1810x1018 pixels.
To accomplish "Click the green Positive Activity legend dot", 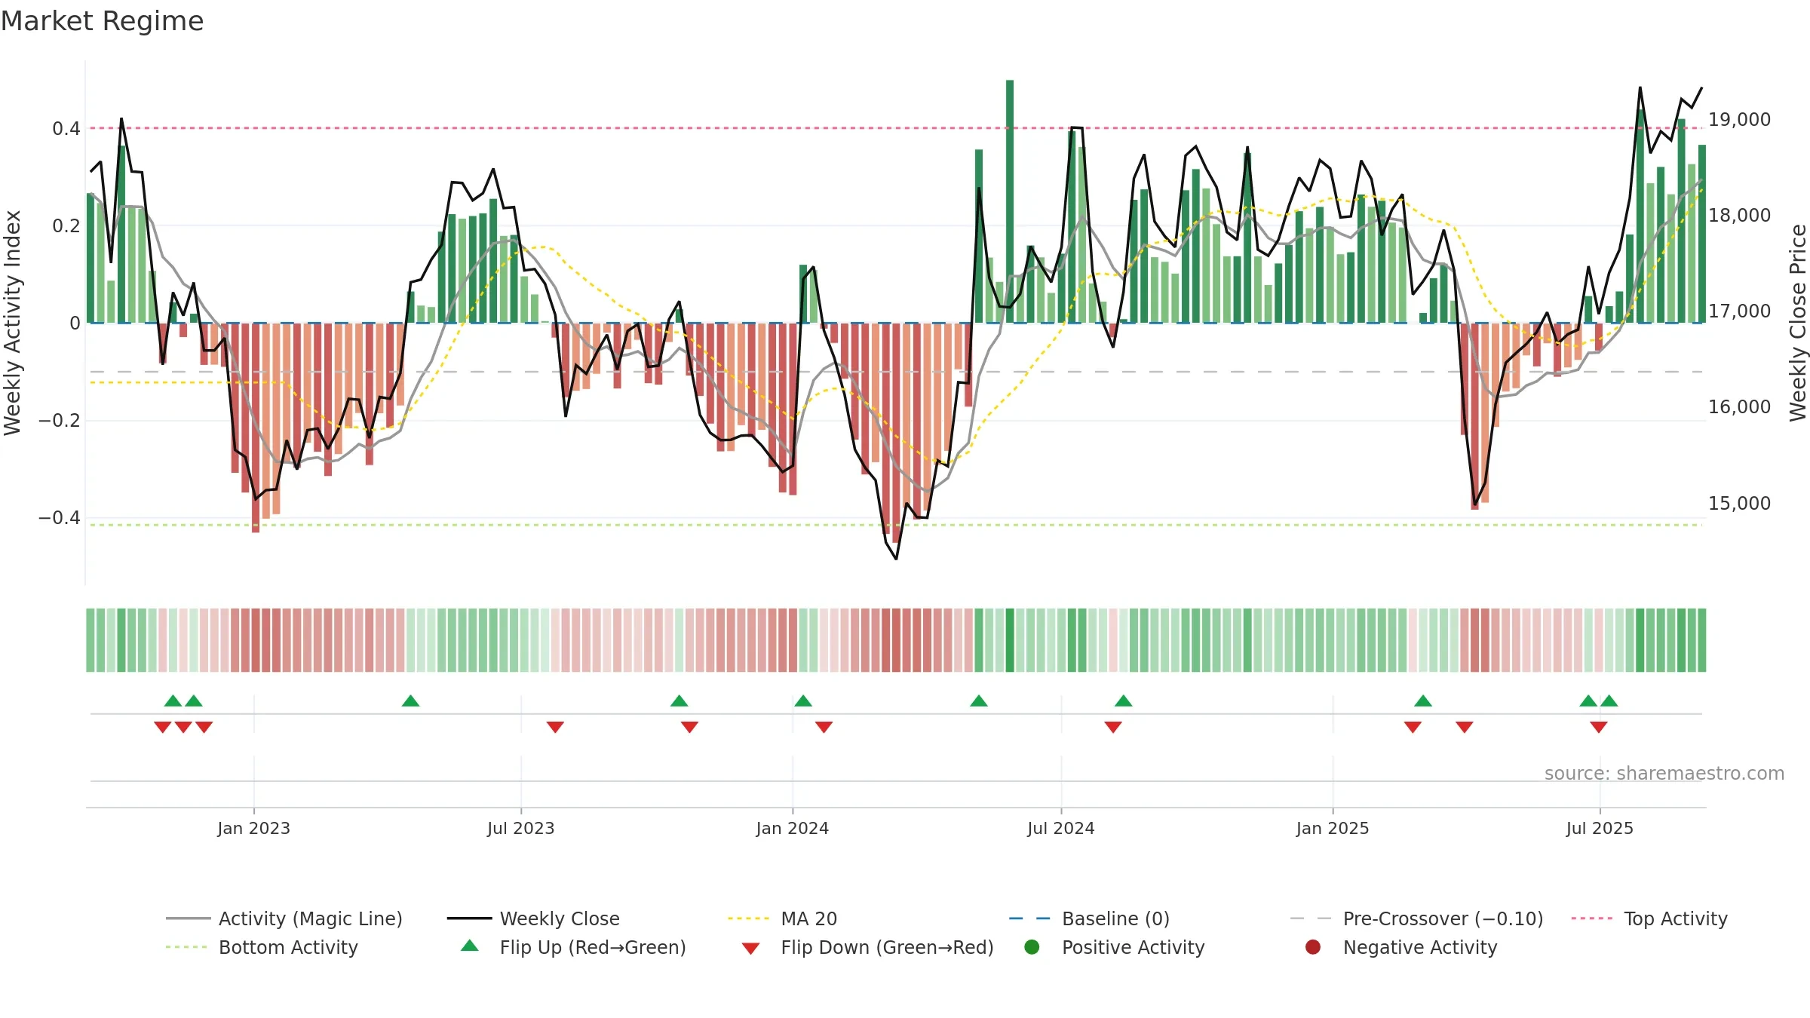I will tap(1032, 947).
